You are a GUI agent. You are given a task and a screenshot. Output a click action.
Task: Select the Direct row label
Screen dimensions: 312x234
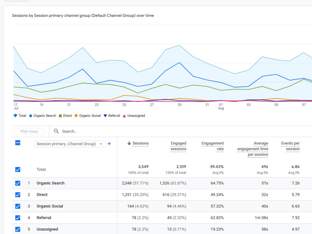pyautogui.click(x=42, y=195)
